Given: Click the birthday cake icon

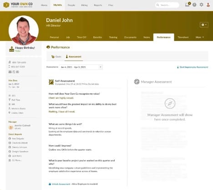Looking at the screenshot, I should (11, 49).
